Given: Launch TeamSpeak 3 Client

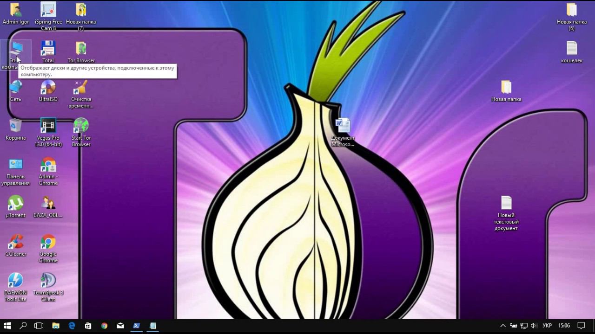Looking at the screenshot, I should coord(48,281).
